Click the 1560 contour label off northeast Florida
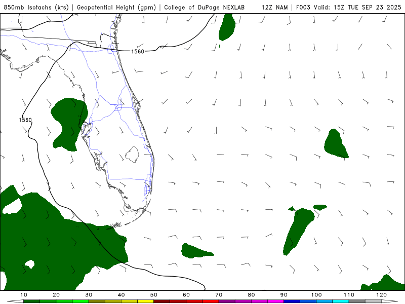Viewport: 405px width, 304px height. pyautogui.click(x=137, y=52)
